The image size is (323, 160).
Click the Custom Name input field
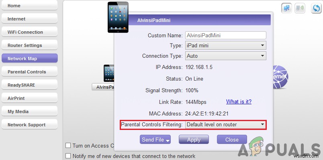pyautogui.click(x=226, y=35)
